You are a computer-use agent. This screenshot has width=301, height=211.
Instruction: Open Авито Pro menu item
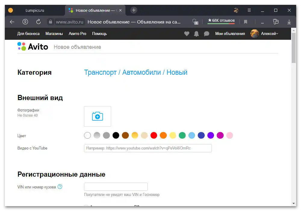(x=77, y=34)
